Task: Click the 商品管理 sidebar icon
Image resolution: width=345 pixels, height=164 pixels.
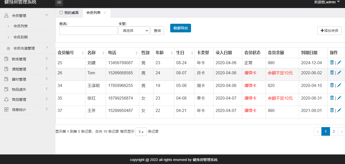Action: (x=7, y=99)
